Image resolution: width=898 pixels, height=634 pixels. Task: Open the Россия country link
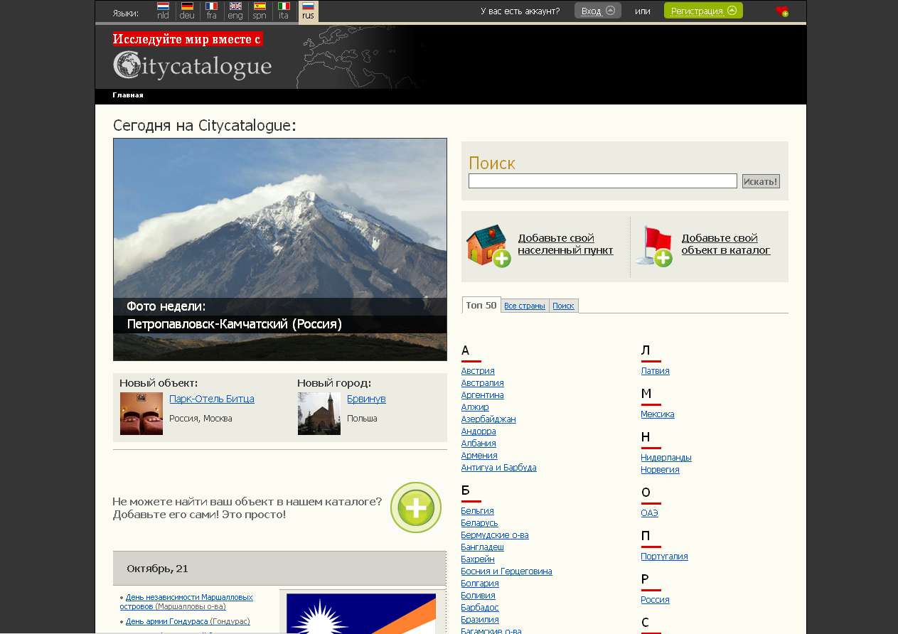click(655, 600)
